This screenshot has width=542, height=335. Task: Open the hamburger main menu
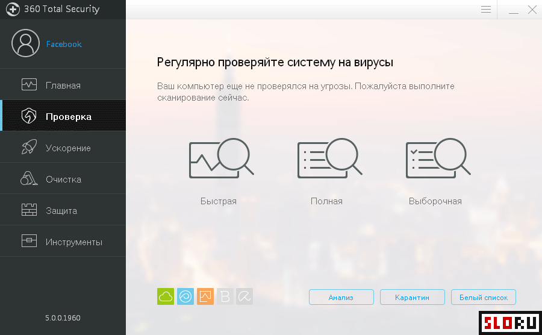(x=486, y=9)
